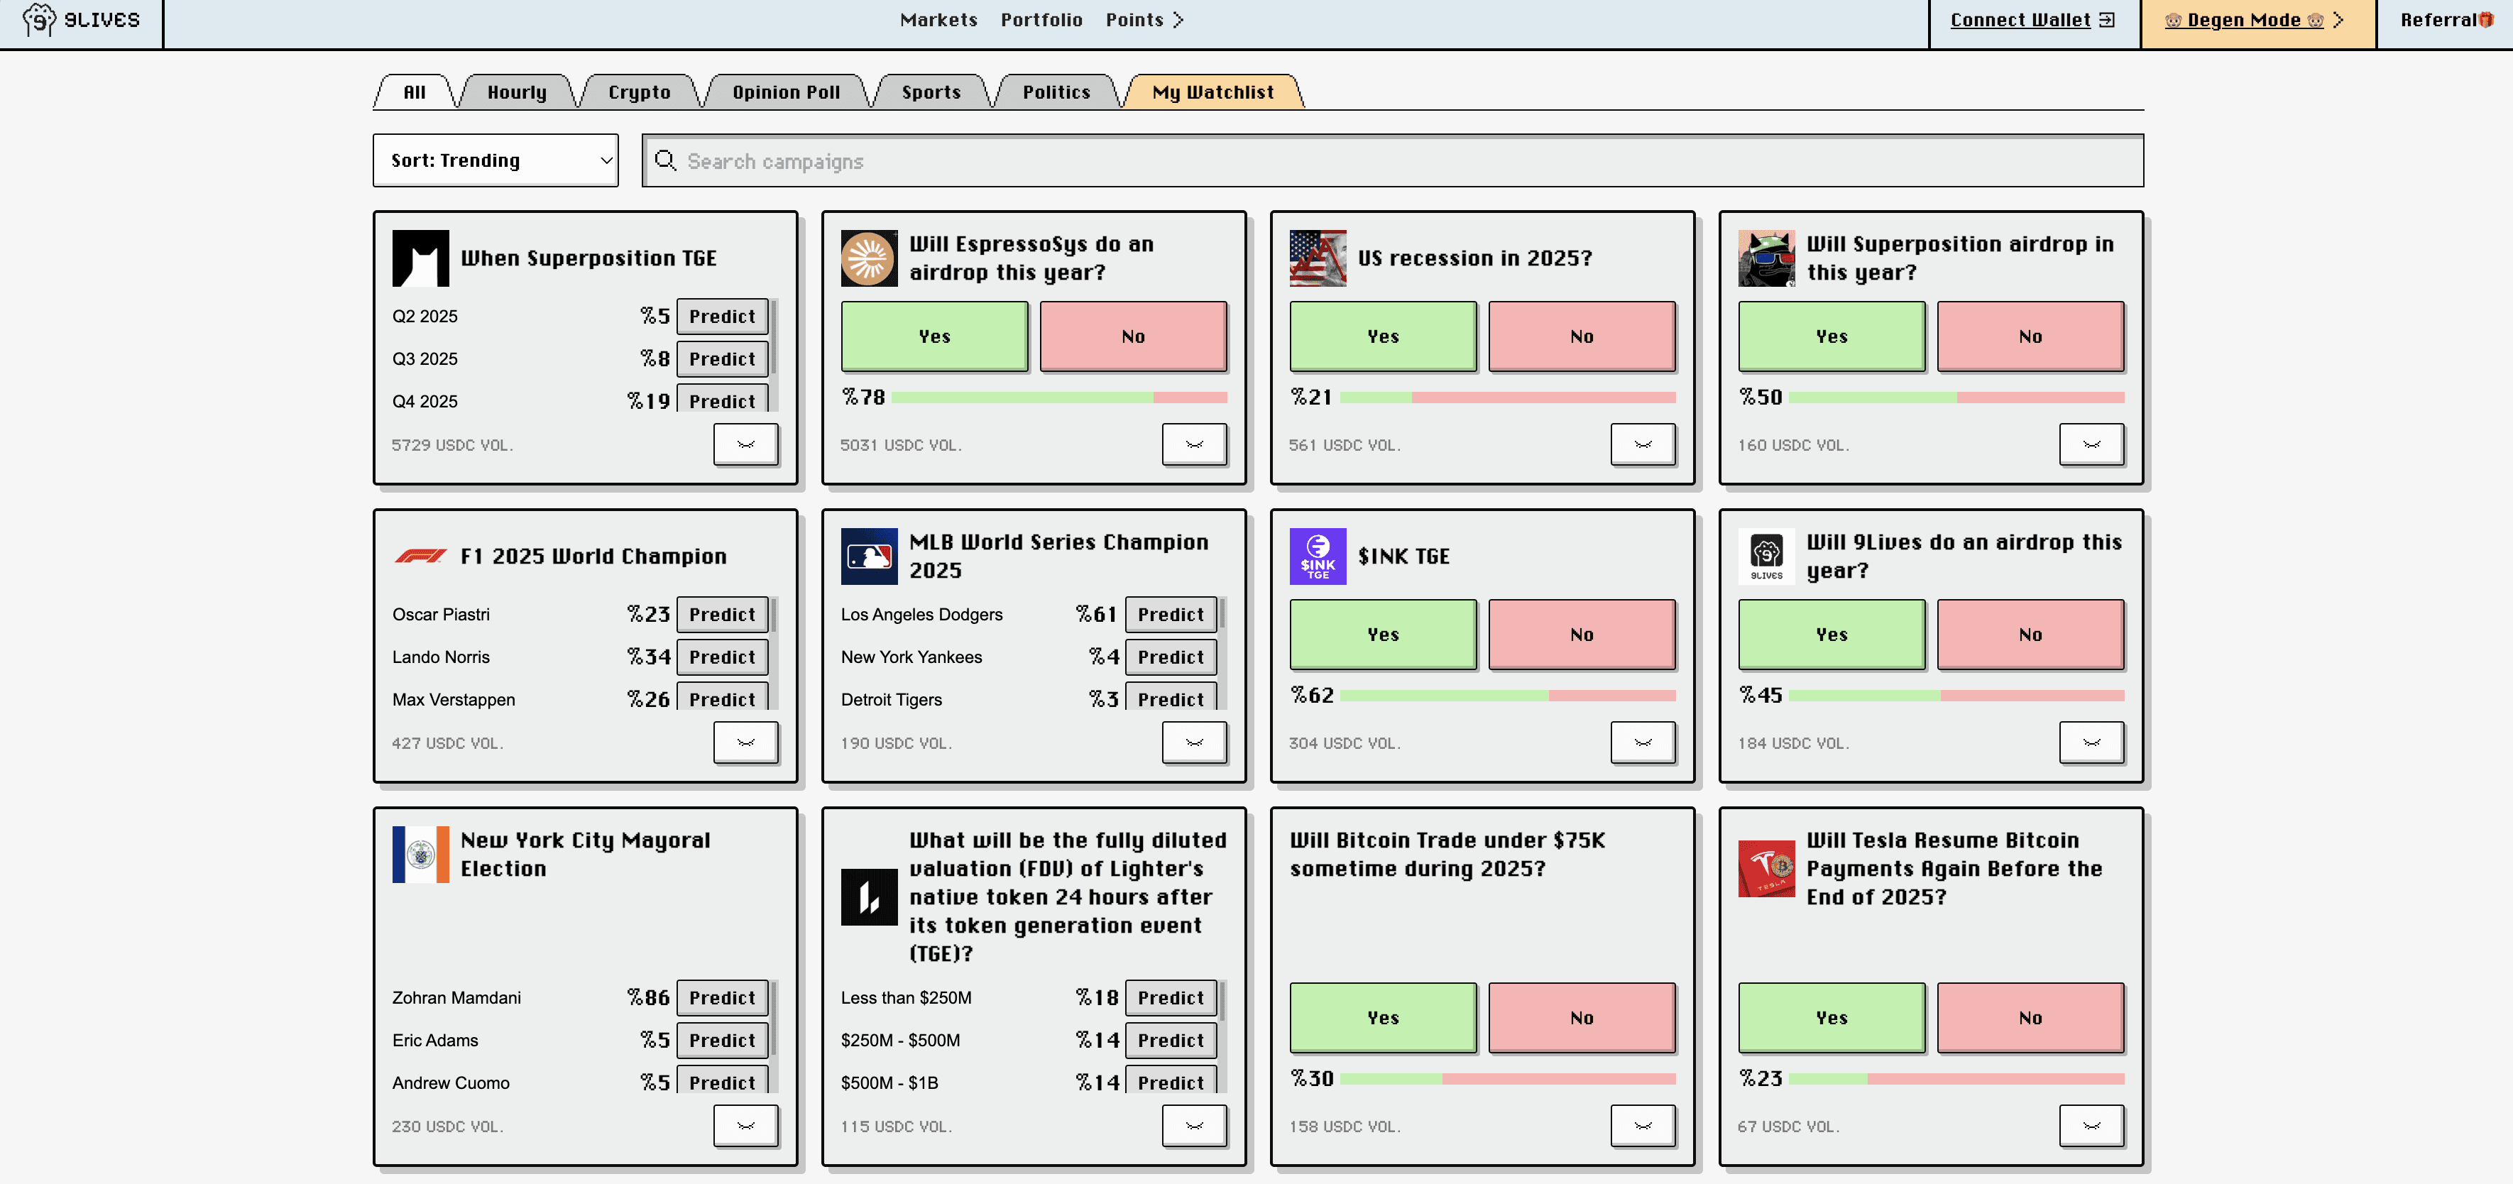Click the Points chevron arrow
Image resolution: width=2513 pixels, height=1184 pixels.
coord(1178,19)
